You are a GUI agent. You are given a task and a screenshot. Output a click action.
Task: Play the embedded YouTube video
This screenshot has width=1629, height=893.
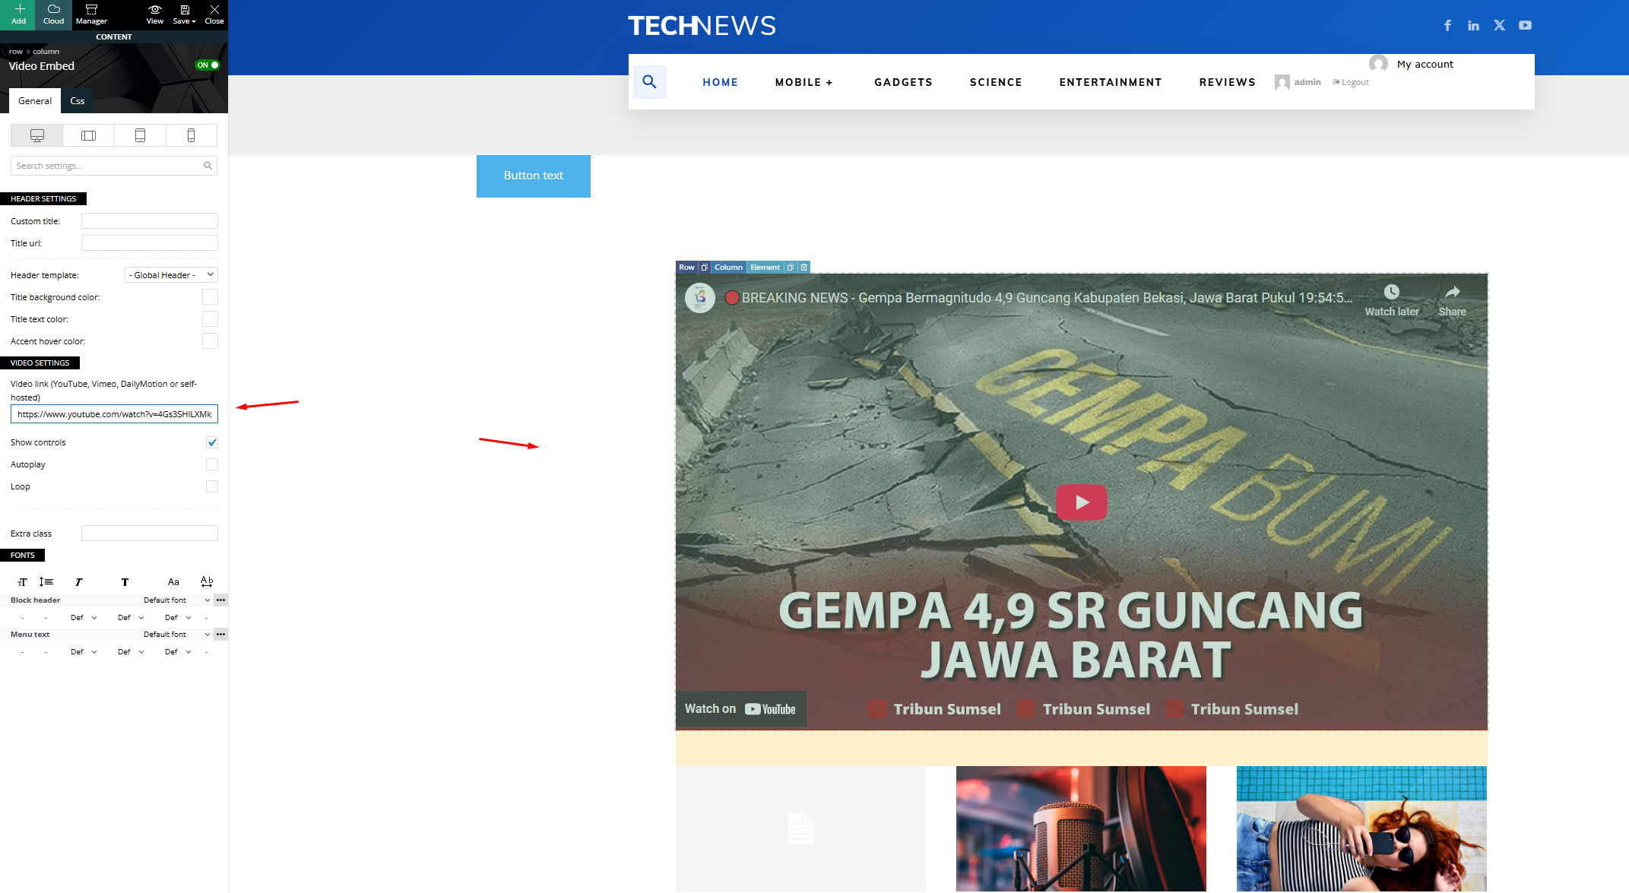click(x=1082, y=502)
